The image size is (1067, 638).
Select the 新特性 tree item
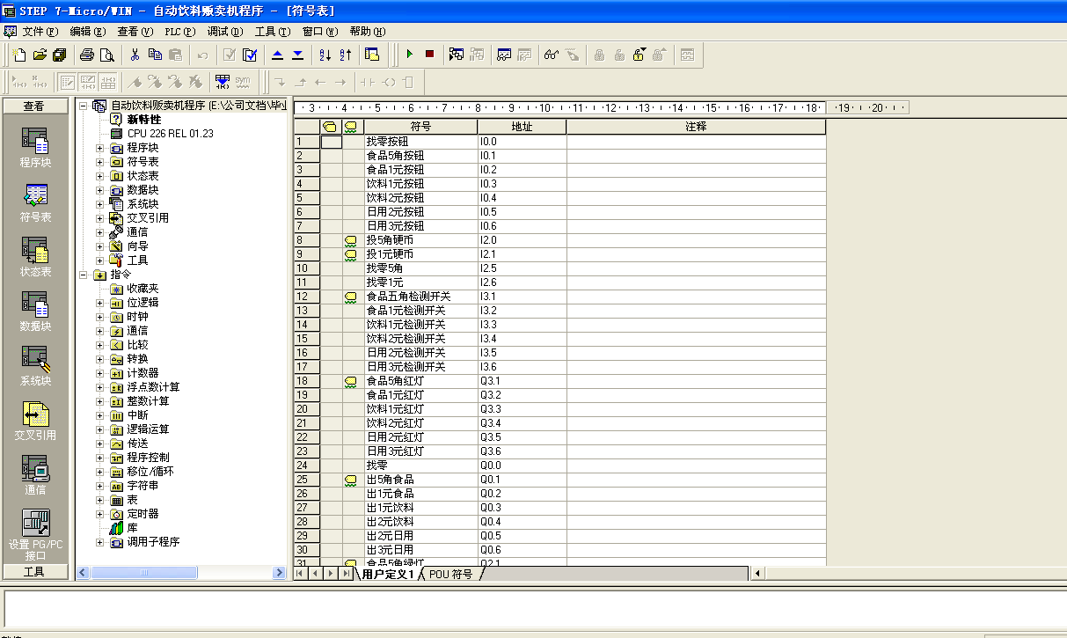(143, 120)
